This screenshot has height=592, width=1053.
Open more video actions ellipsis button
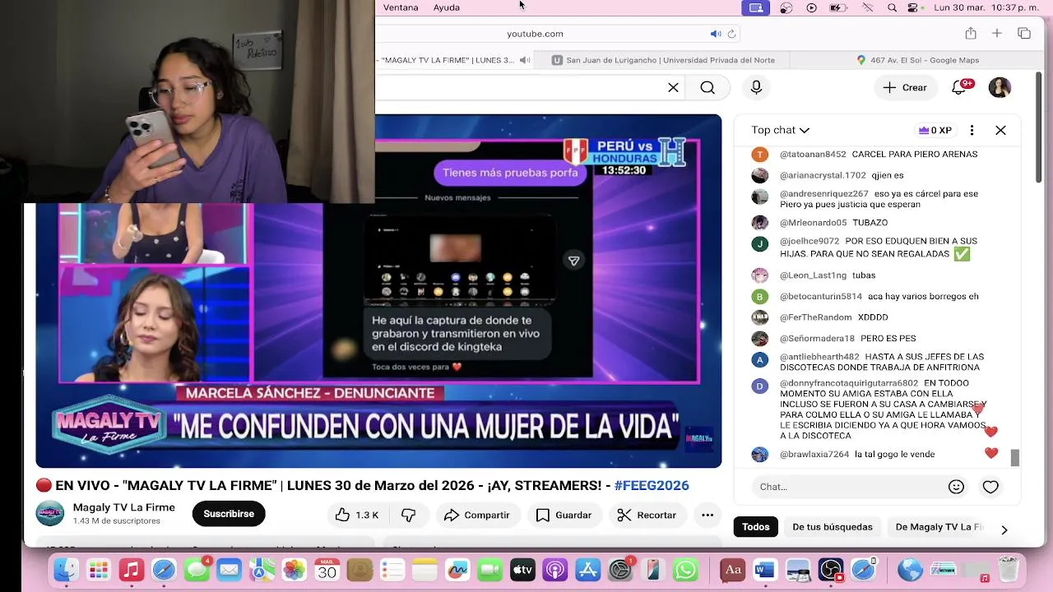click(x=707, y=515)
